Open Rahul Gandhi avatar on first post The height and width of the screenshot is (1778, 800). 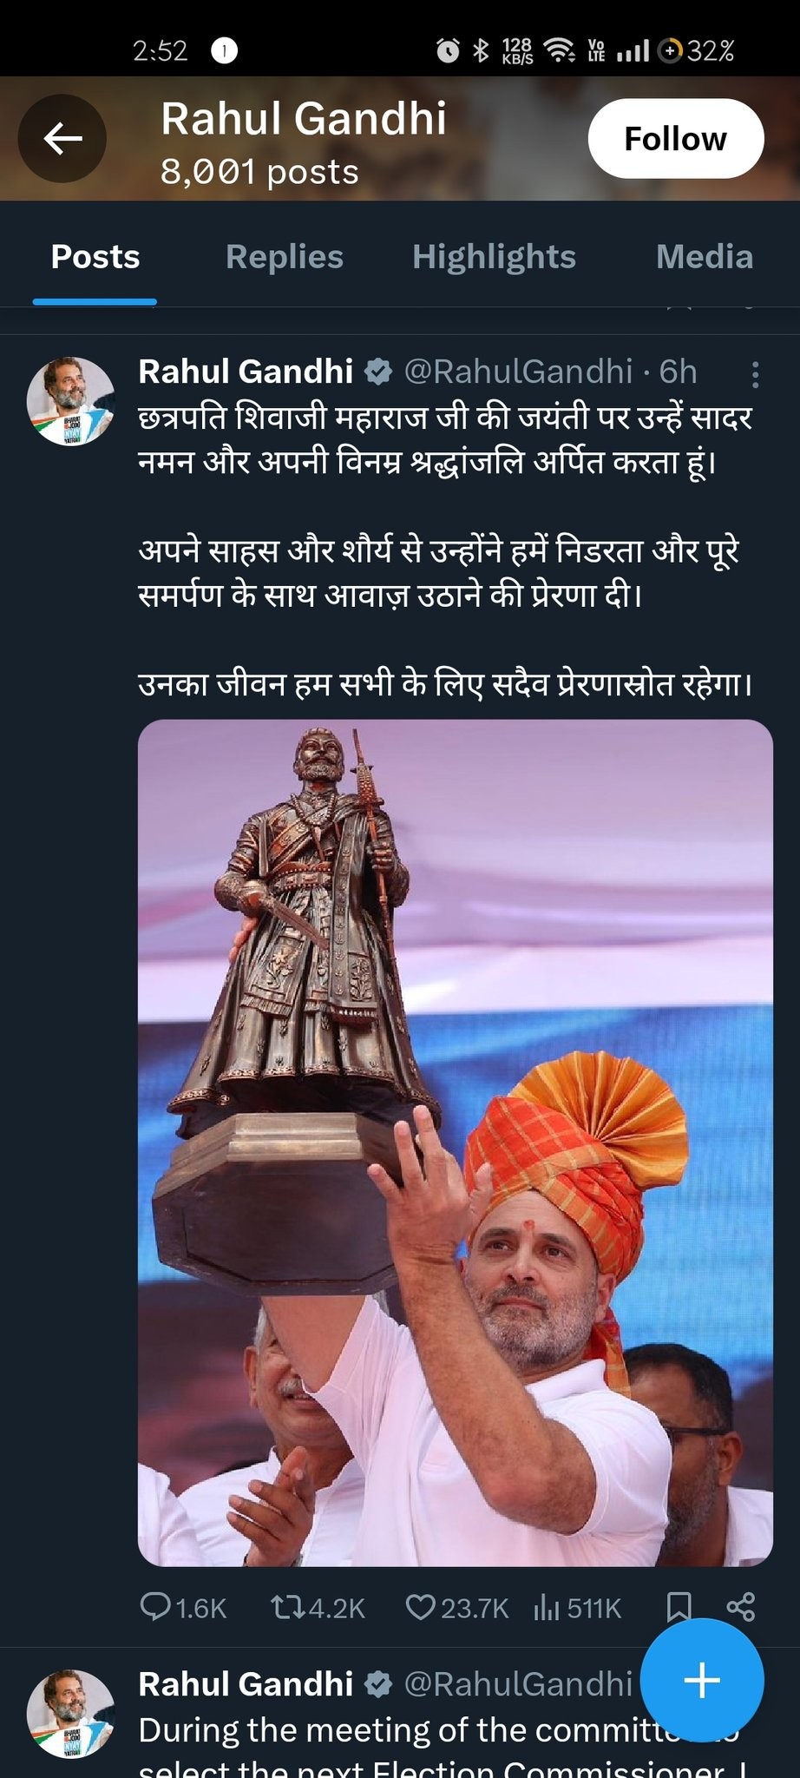coord(71,400)
